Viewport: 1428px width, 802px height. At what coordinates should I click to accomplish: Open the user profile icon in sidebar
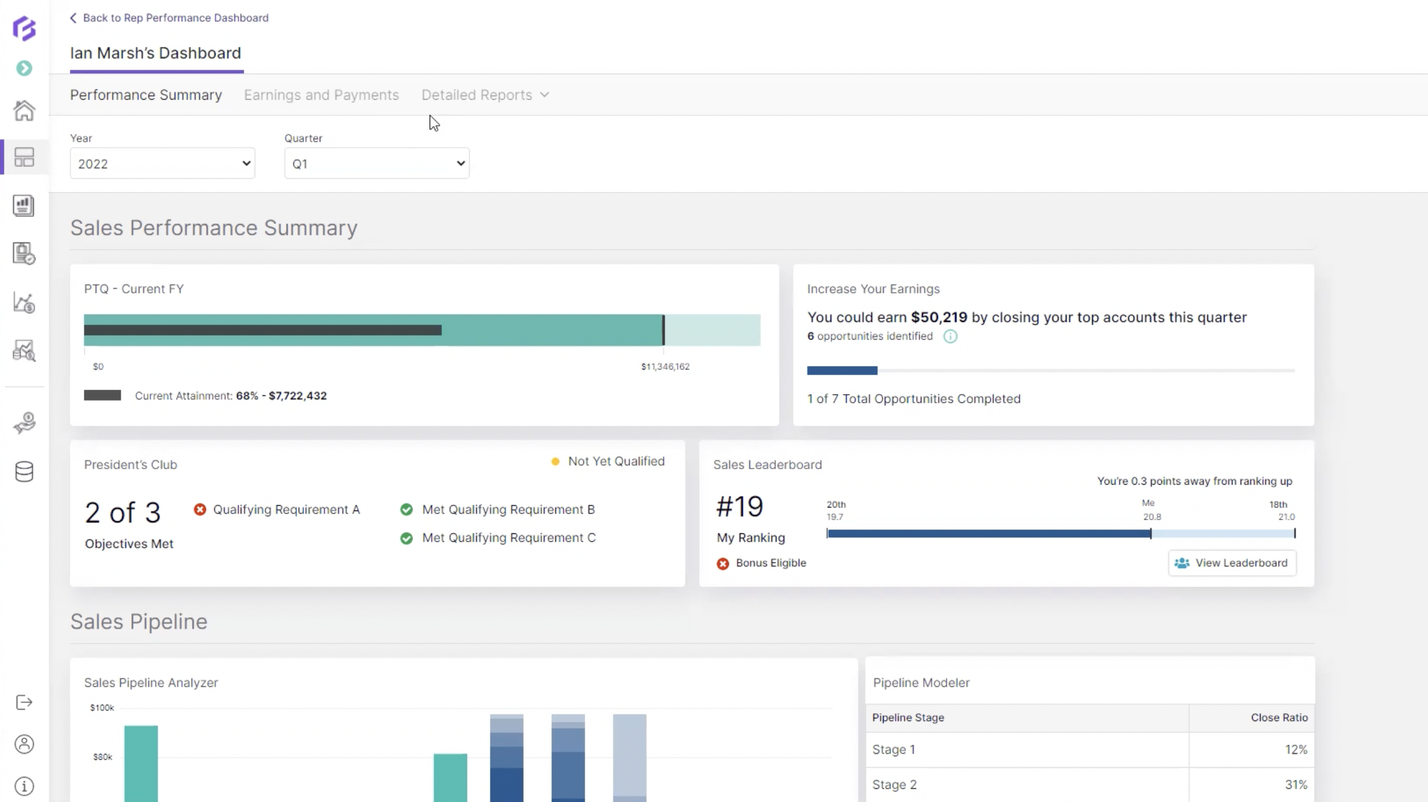[24, 744]
